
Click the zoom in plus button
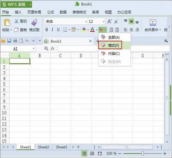coord(165,154)
